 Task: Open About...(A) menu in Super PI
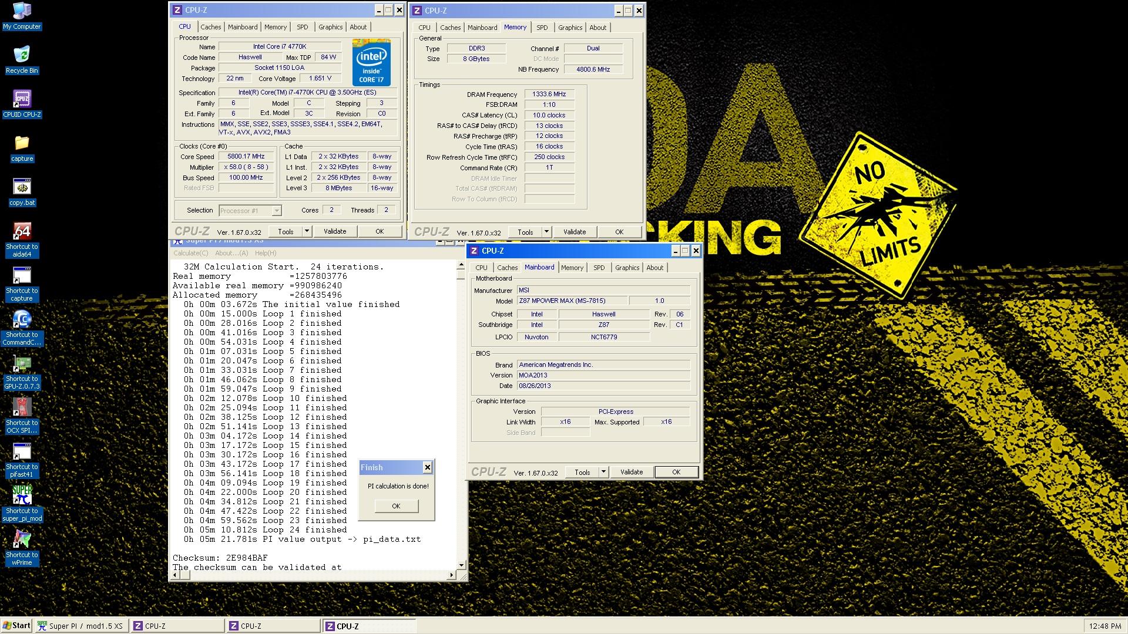(231, 253)
